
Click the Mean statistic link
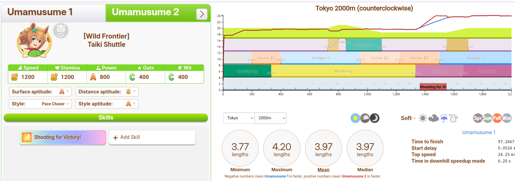(x=323, y=170)
